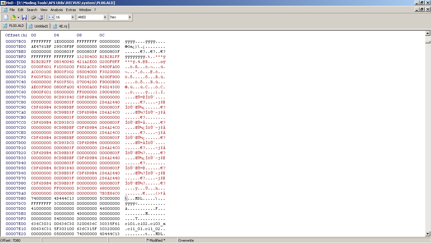This screenshot has width=431, height=243.
Task: Open the Extras menu
Action: pos(71,10)
